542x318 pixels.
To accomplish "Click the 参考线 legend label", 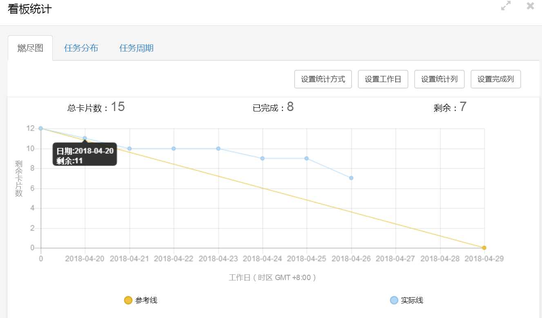I will 146,300.
